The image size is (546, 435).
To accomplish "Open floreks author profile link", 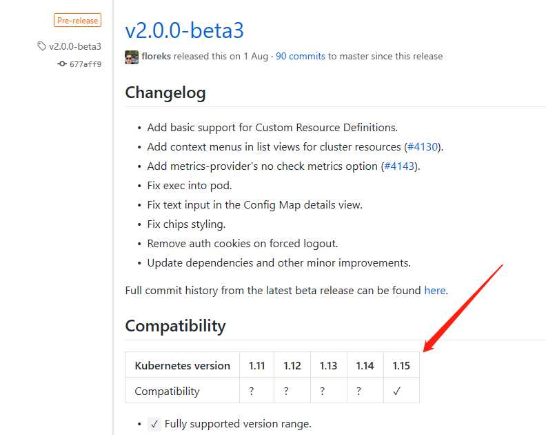I will [156, 56].
